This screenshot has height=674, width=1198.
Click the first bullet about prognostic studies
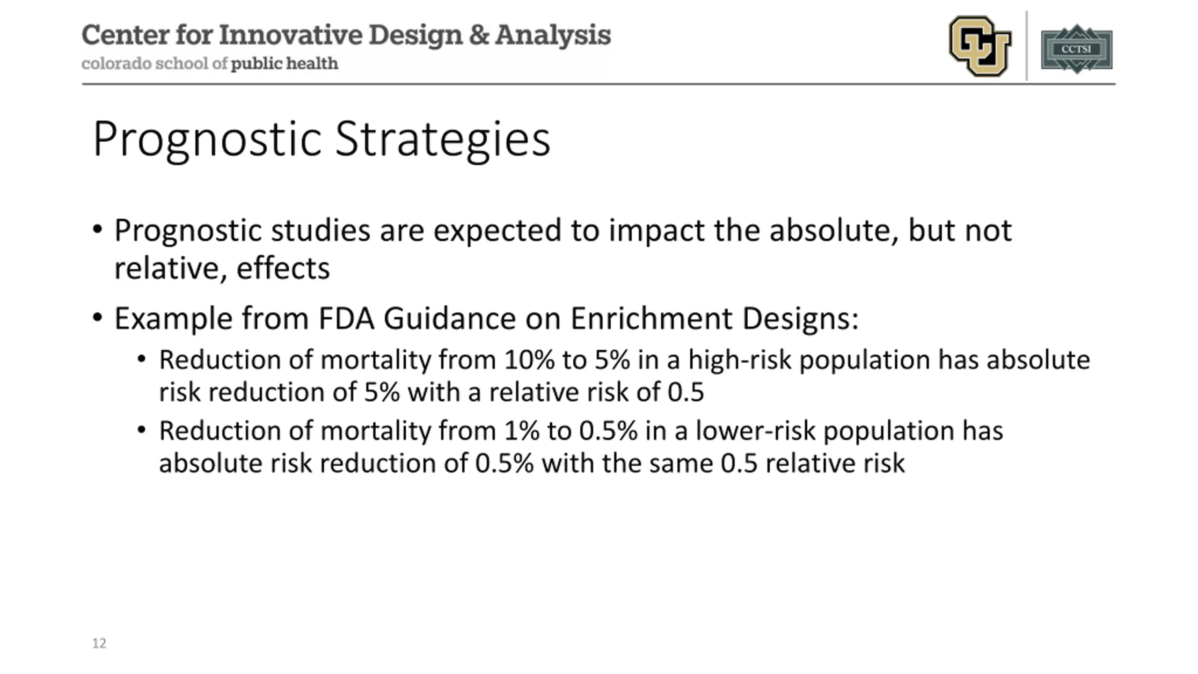[563, 249]
